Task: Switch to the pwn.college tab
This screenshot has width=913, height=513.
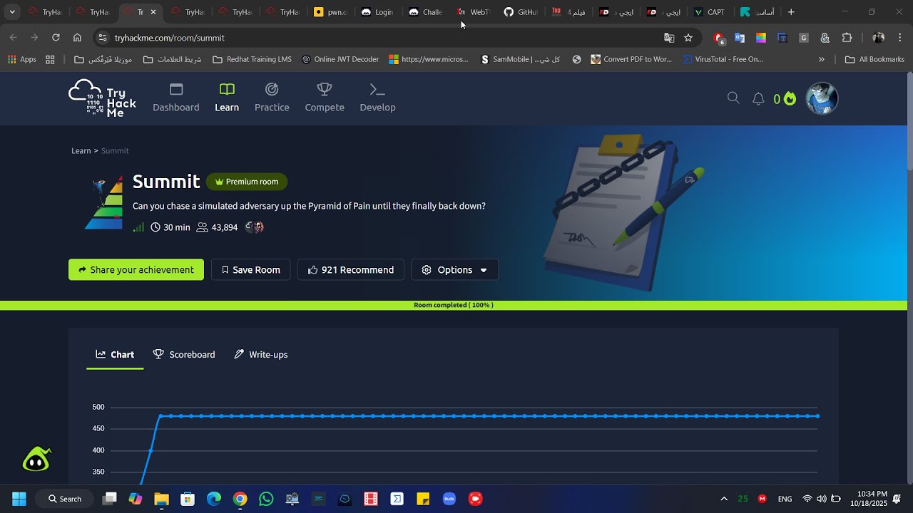Action: 330,12
